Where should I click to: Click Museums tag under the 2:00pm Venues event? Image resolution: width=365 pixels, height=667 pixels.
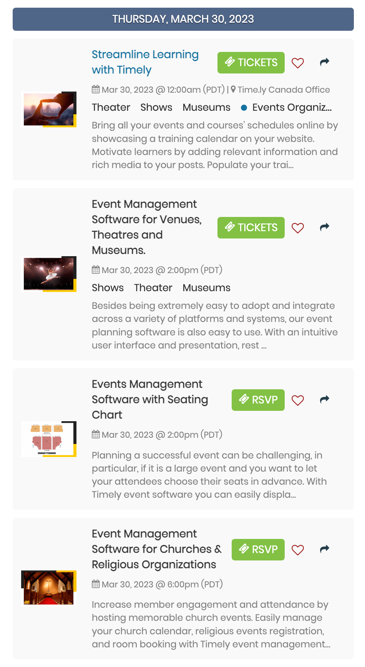pos(207,288)
